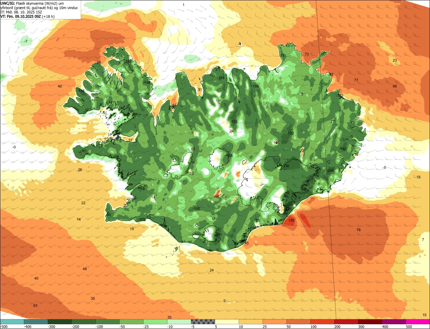Click the '-139' value on the map
The width and height of the screenshot is (430, 329).
click(255, 86)
